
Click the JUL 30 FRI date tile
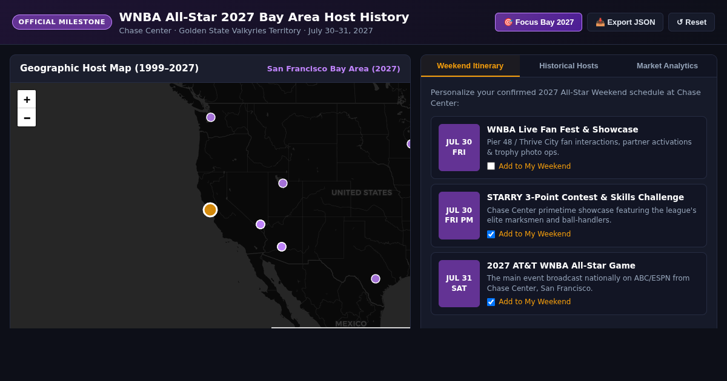459,148
